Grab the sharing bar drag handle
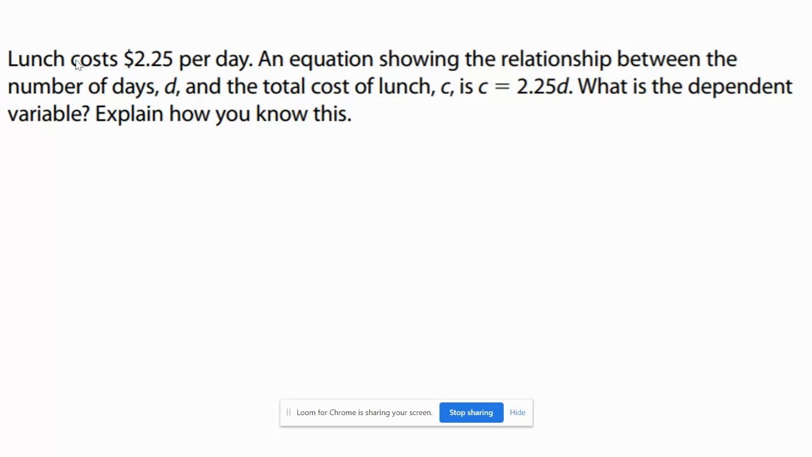Screen dimensions: 812x457 tap(288, 413)
